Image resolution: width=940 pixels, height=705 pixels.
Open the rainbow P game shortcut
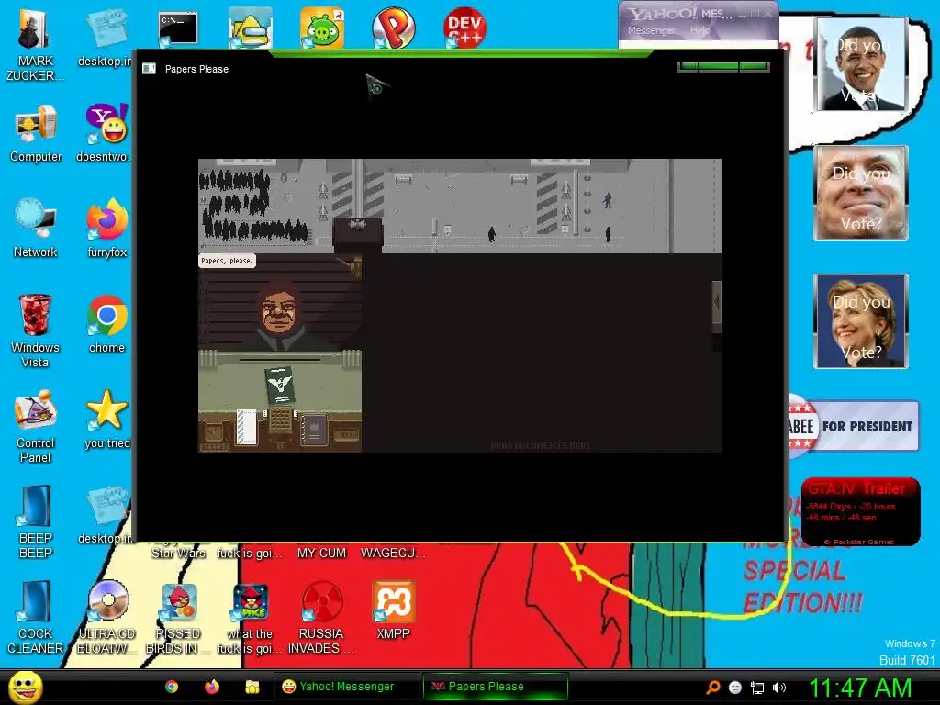point(393,28)
